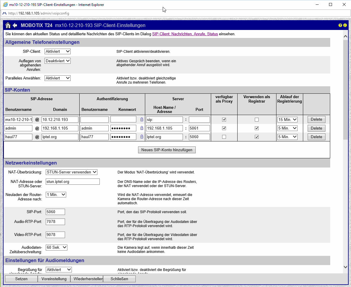Check 'verfügbar als Proxy' for the haui77 account

(x=224, y=137)
